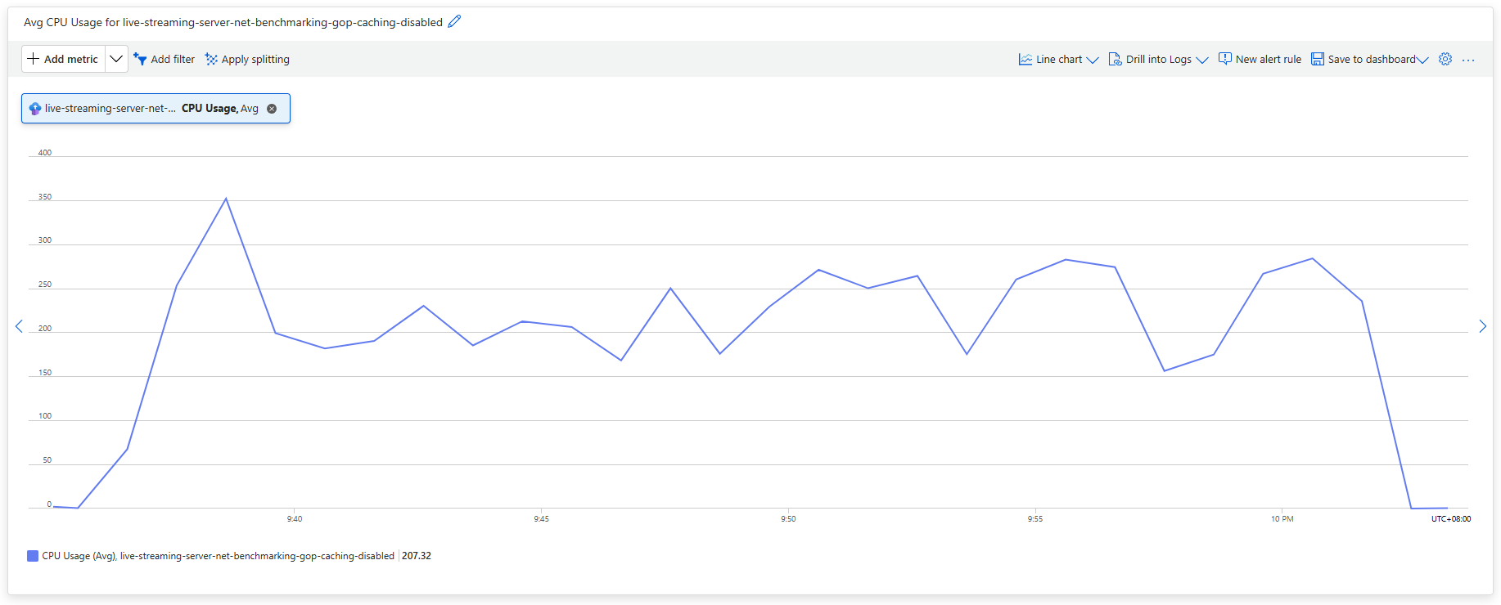Viewport: 1501px width, 605px height.
Task: Click the Avg CPU Usage chart title
Action: tap(233, 22)
